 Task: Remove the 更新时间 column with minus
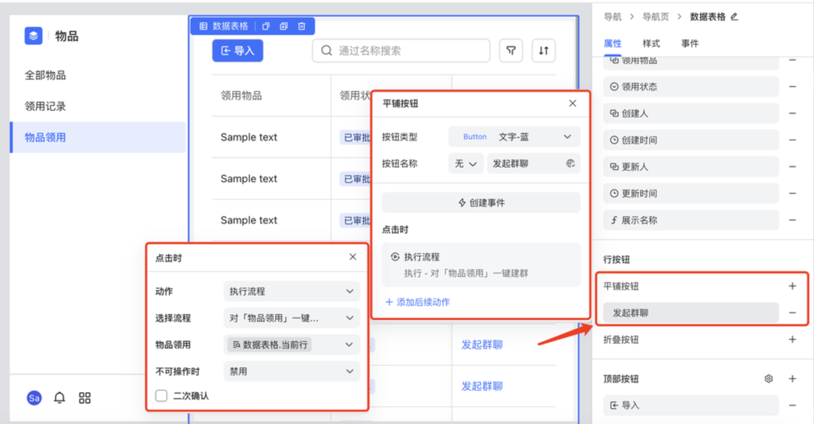click(x=792, y=193)
